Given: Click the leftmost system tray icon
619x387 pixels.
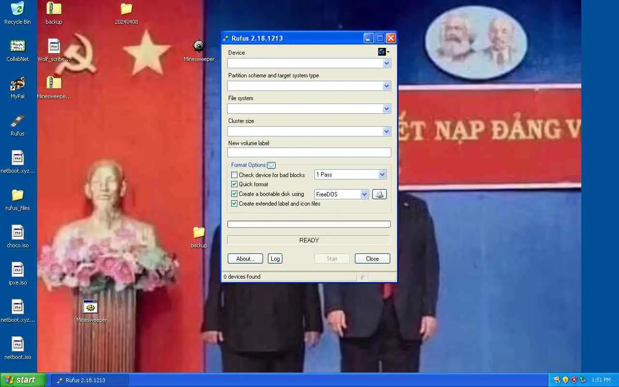Looking at the screenshot, I should pyautogui.click(x=557, y=380).
